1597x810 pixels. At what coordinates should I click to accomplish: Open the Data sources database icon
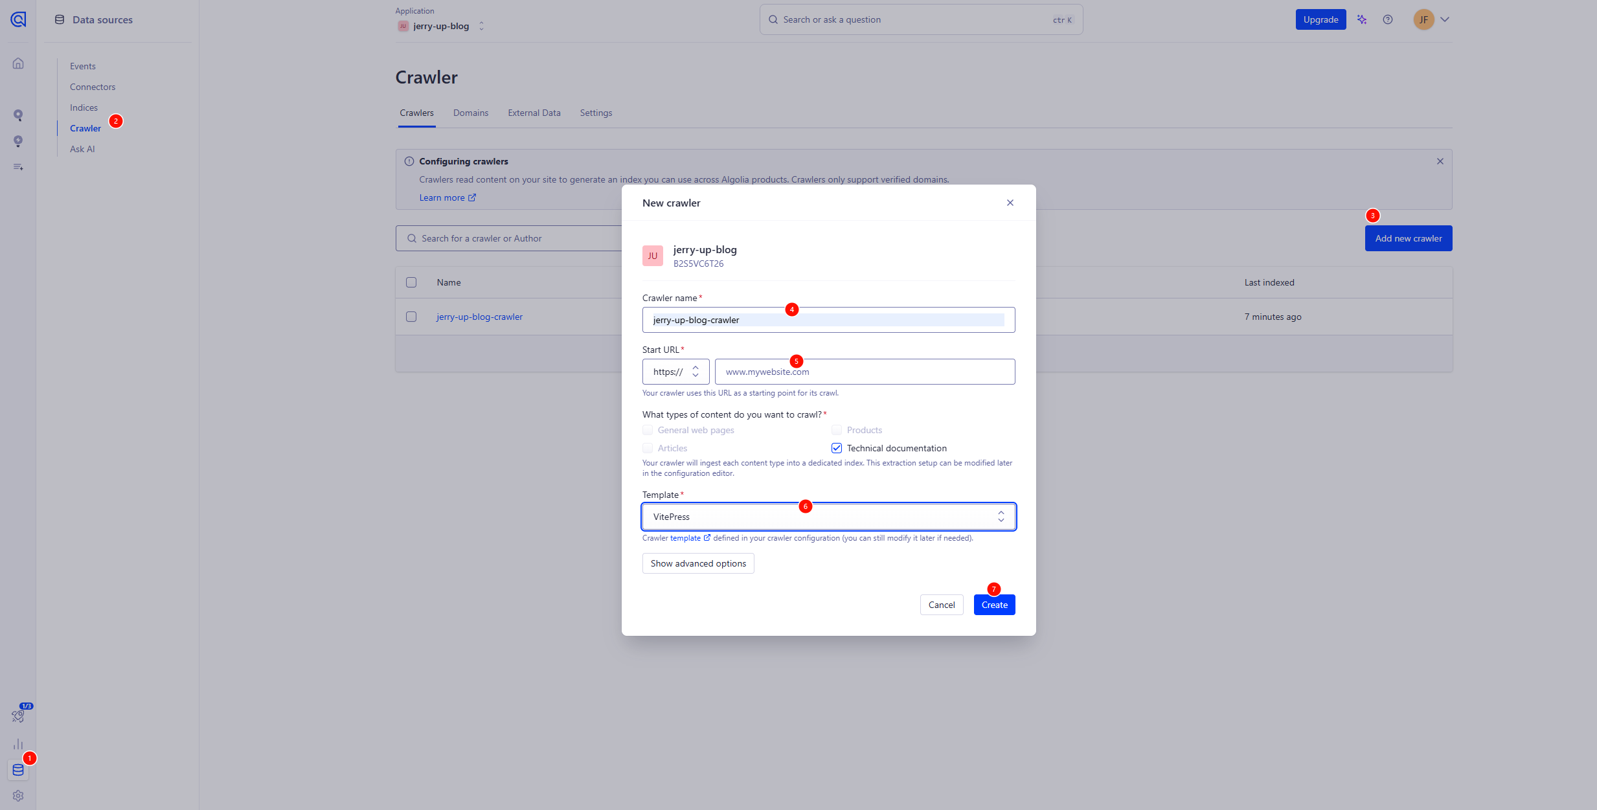[x=18, y=770]
